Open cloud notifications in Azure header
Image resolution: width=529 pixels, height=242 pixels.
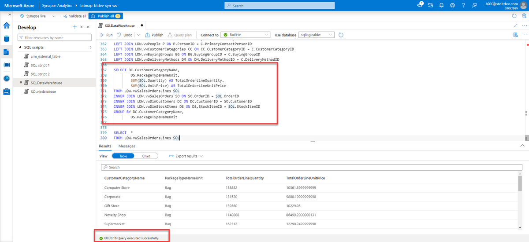[420, 5]
